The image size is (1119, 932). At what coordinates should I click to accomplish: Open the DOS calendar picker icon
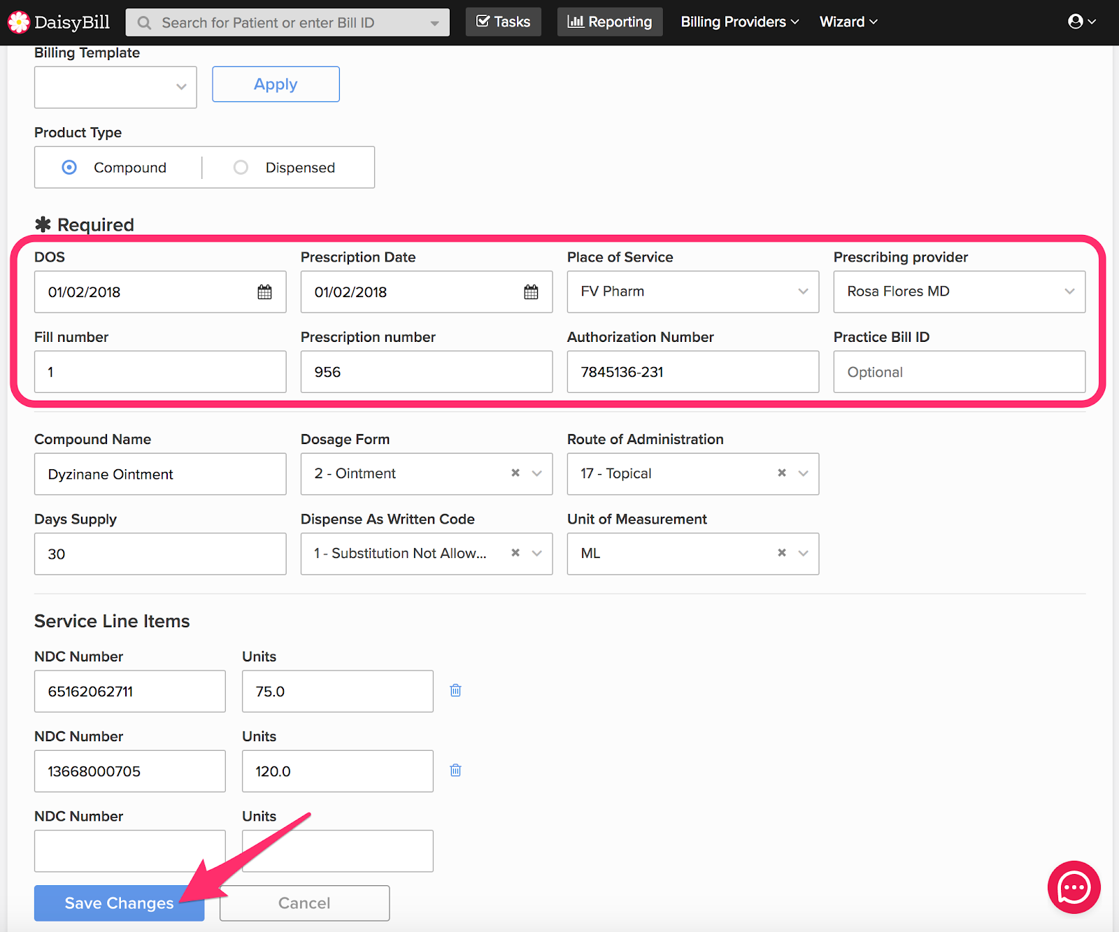[x=264, y=292]
